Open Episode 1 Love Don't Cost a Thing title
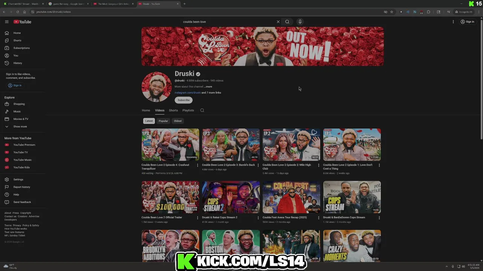Image resolution: width=483 pixels, height=271 pixels. [x=348, y=167]
